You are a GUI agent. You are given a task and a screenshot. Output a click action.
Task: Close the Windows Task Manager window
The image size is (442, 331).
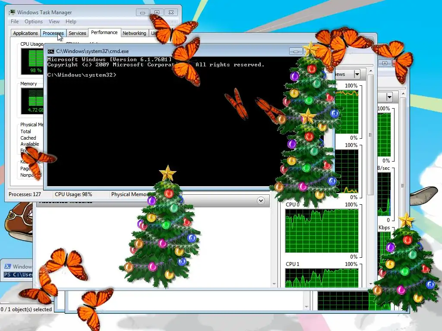(171, 12)
